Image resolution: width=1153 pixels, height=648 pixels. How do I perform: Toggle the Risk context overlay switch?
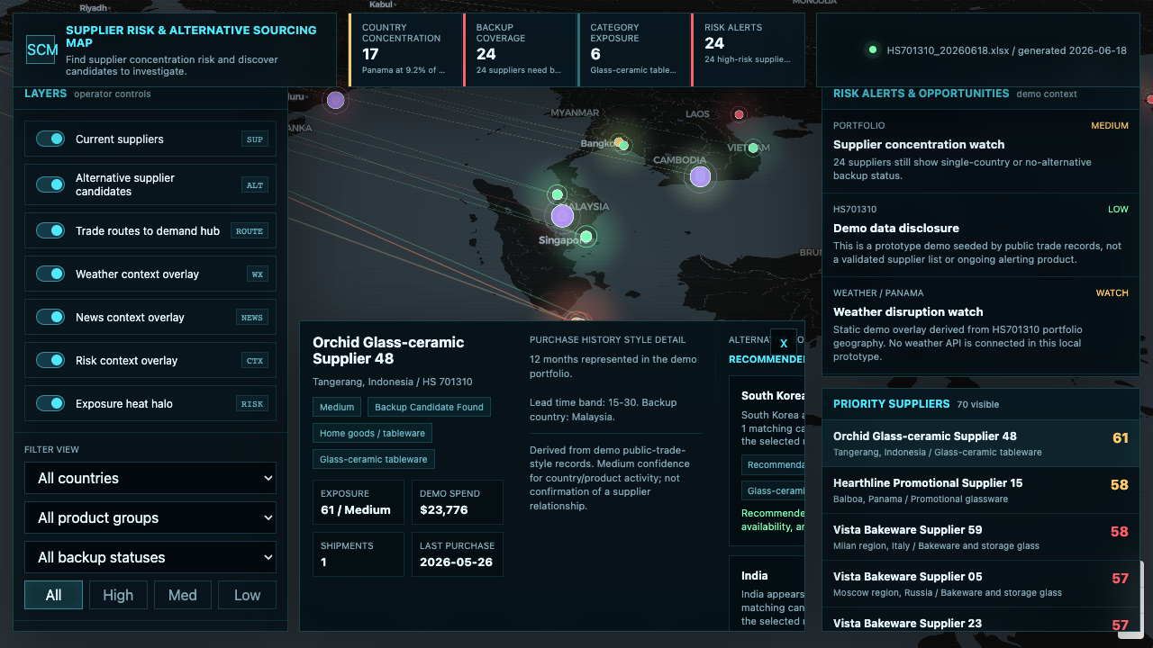pos(50,361)
